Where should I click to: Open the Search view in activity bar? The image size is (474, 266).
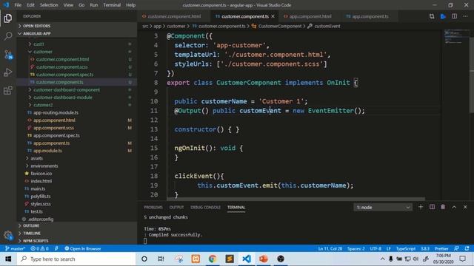click(8, 36)
